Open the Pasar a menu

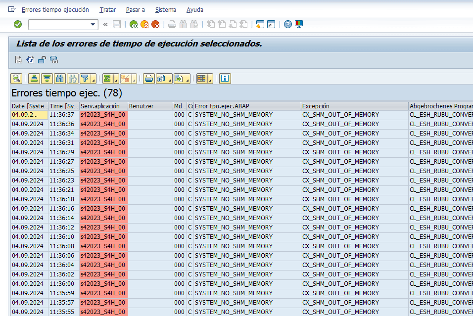[135, 9]
